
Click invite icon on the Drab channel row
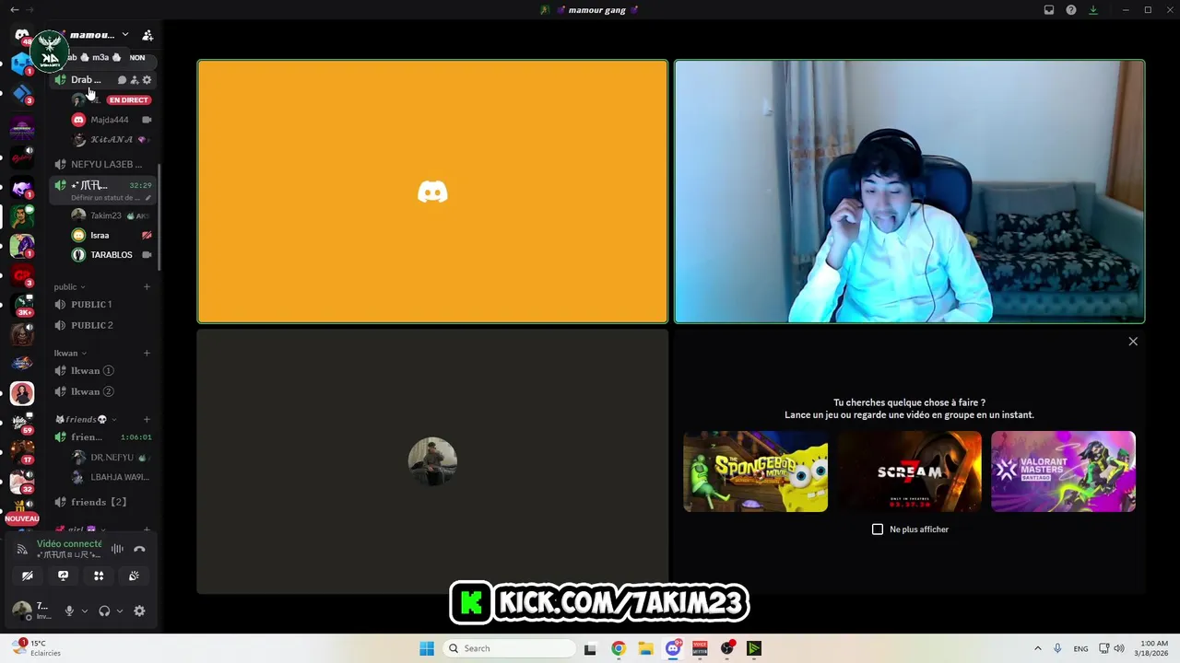tap(135, 80)
